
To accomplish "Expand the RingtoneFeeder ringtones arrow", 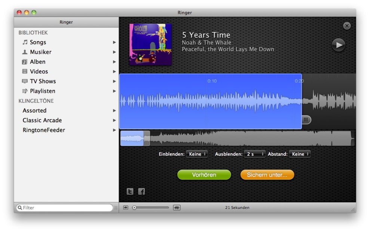I will 114,130.
